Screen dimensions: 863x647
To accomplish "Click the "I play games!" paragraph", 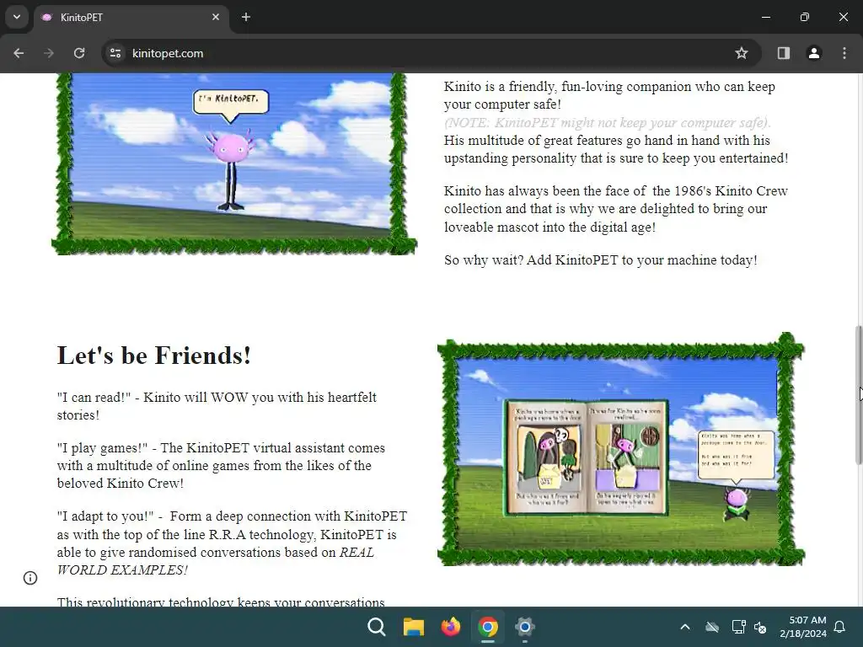I will [x=222, y=465].
